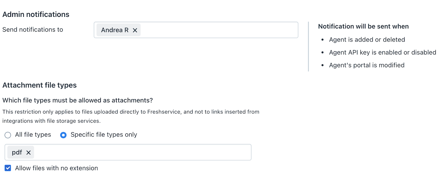444x178 pixels.
Task: Uncheck the Allow files with no extension checkbox
Action: [x=8, y=168]
